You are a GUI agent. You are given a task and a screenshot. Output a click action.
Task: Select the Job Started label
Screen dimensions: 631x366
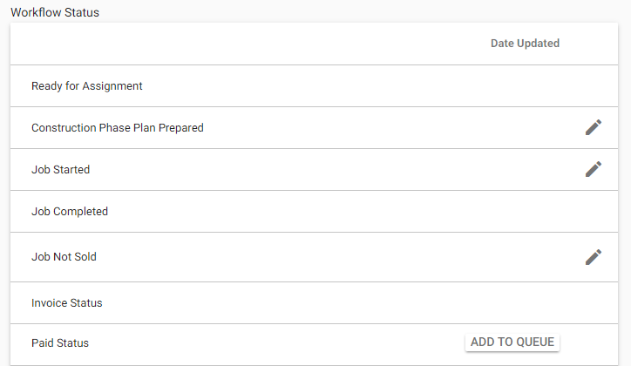pyautogui.click(x=60, y=169)
